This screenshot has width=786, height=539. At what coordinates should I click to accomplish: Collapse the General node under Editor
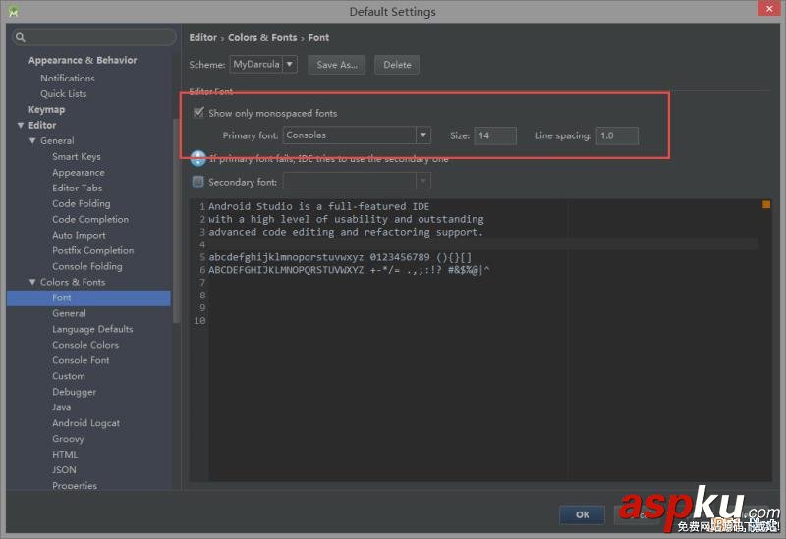32,140
